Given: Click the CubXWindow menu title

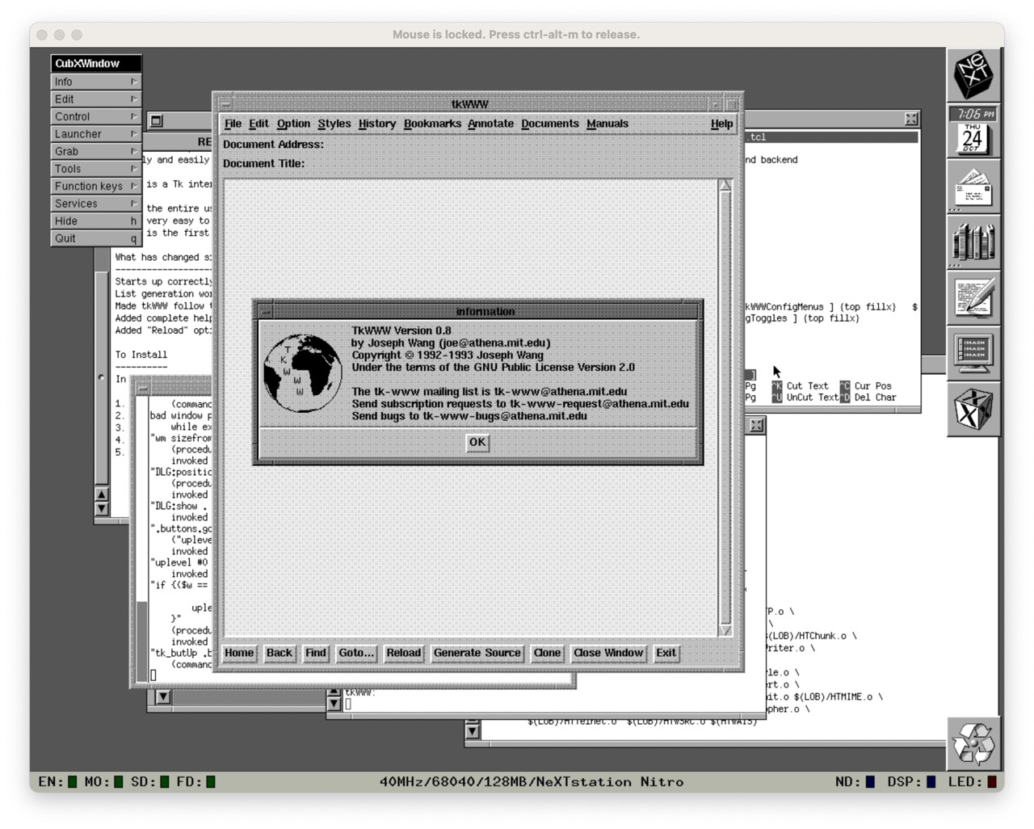Looking at the screenshot, I should pyautogui.click(x=96, y=63).
